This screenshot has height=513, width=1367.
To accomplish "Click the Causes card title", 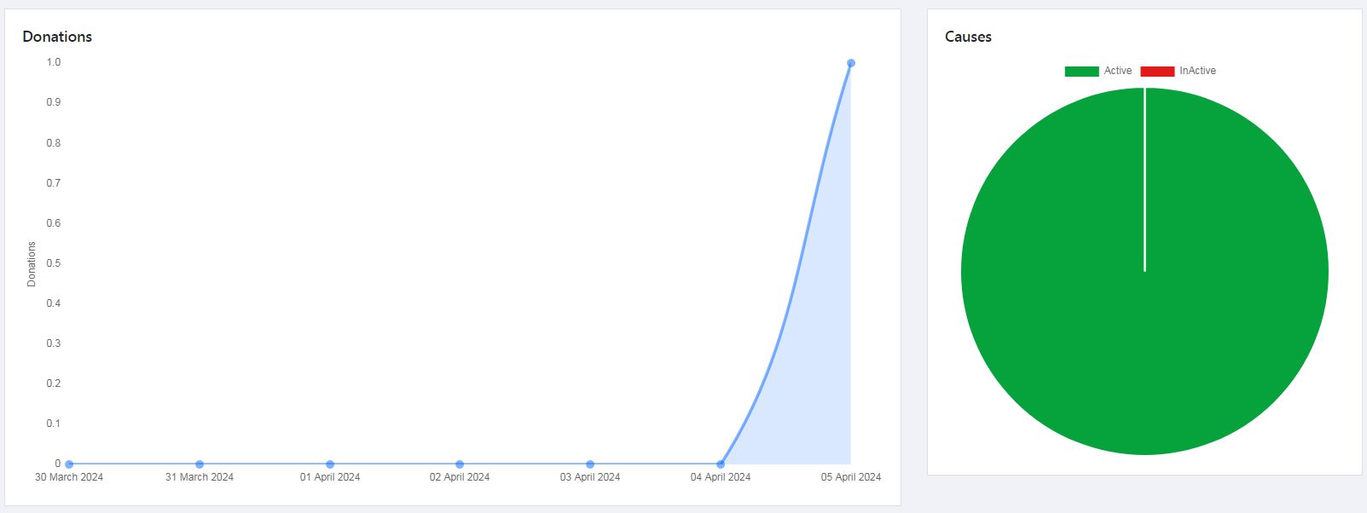I will 968,37.
